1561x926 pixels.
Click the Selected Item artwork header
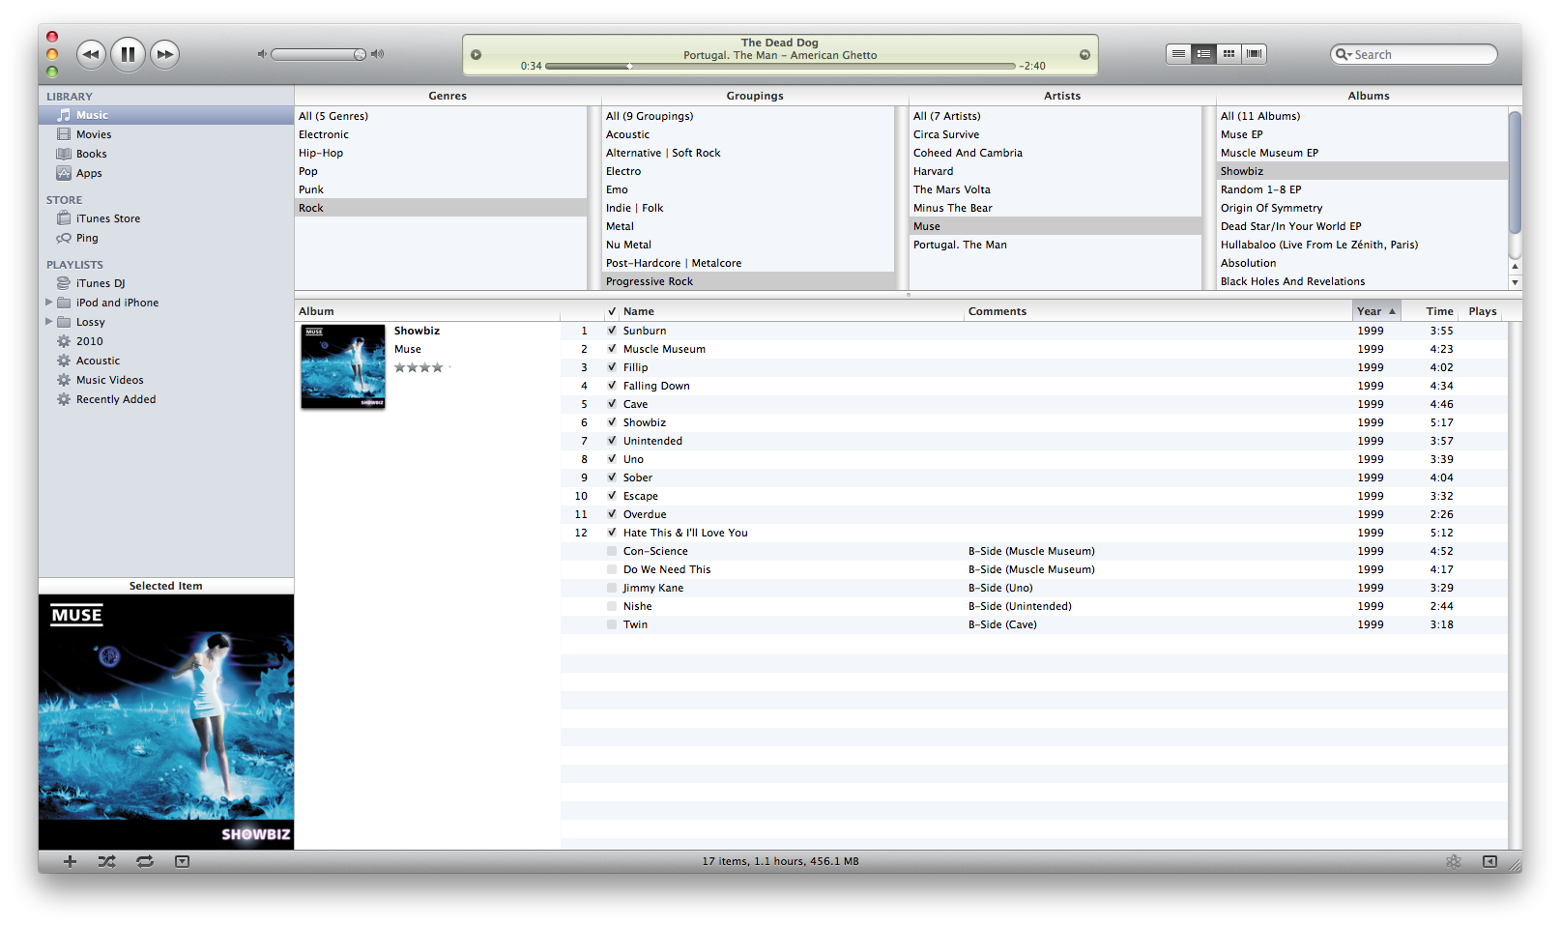[166, 586]
